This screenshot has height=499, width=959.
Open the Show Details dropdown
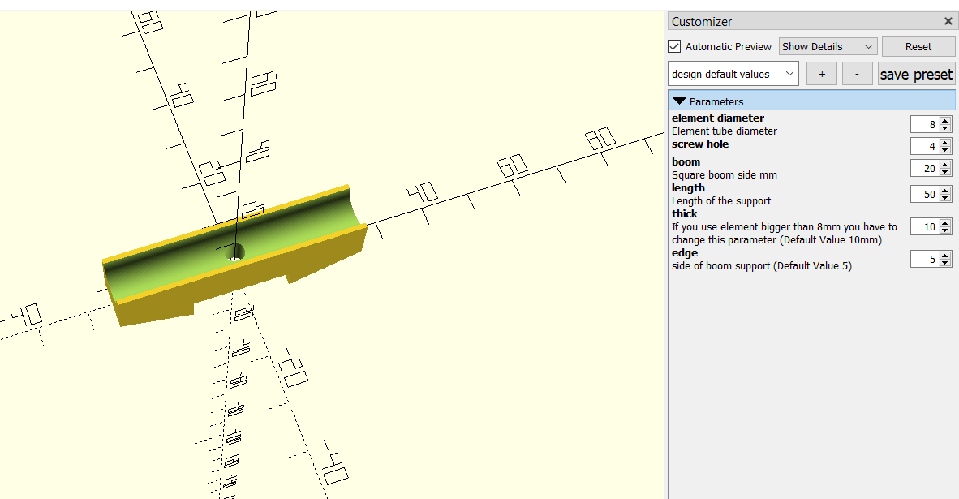click(828, 47)
